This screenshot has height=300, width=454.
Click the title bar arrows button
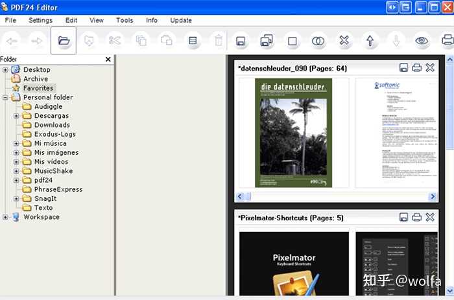click(x=392, y=7)
